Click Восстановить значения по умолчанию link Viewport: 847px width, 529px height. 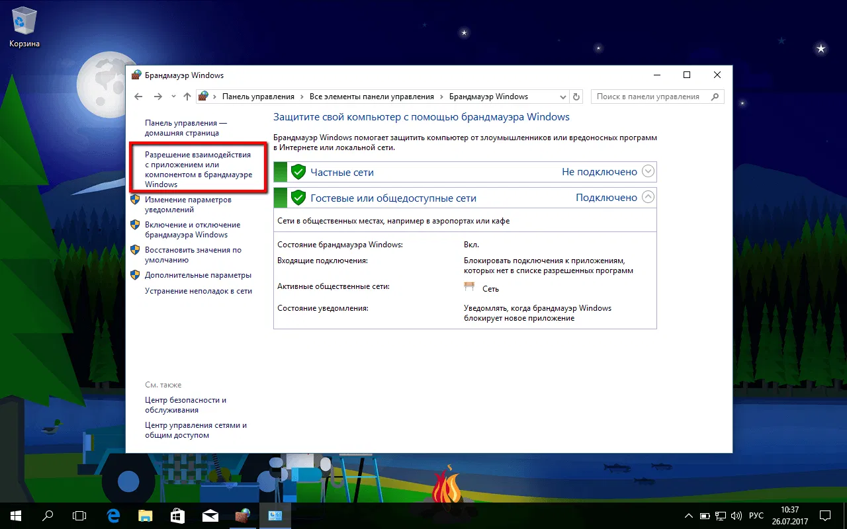click(x=193, y=255)
